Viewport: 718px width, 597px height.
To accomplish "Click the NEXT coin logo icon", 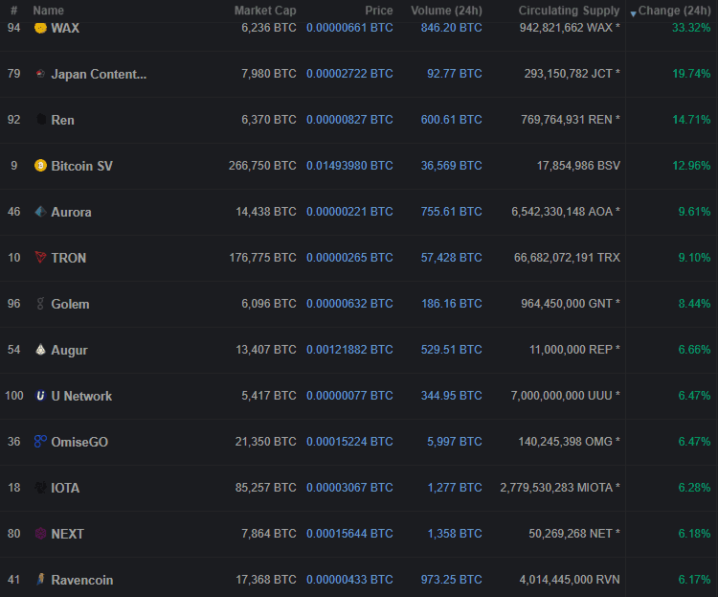I will click(x=40, y=533).
